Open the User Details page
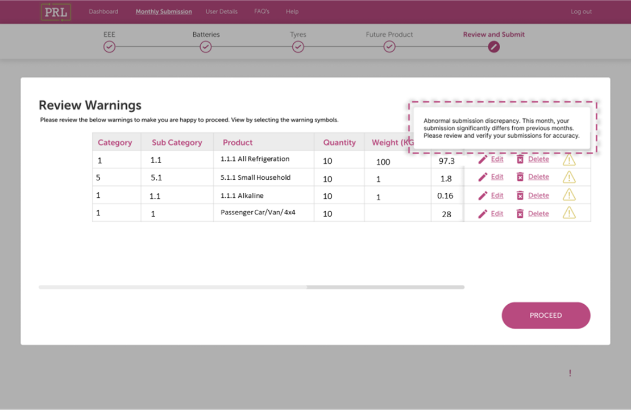 [221, 12]
